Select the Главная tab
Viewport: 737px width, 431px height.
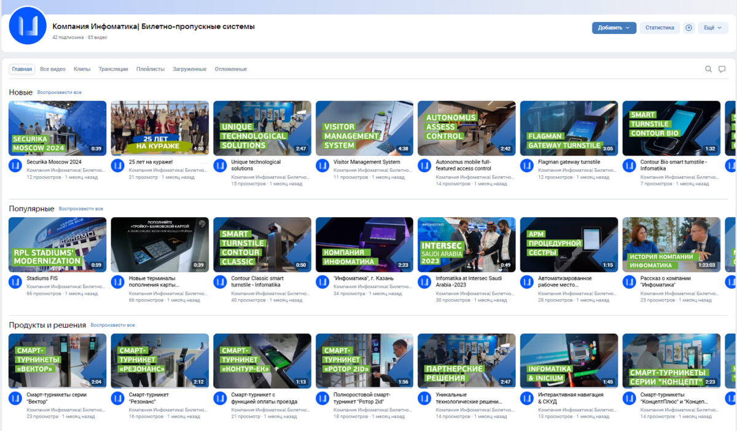[x=22, y=69]
